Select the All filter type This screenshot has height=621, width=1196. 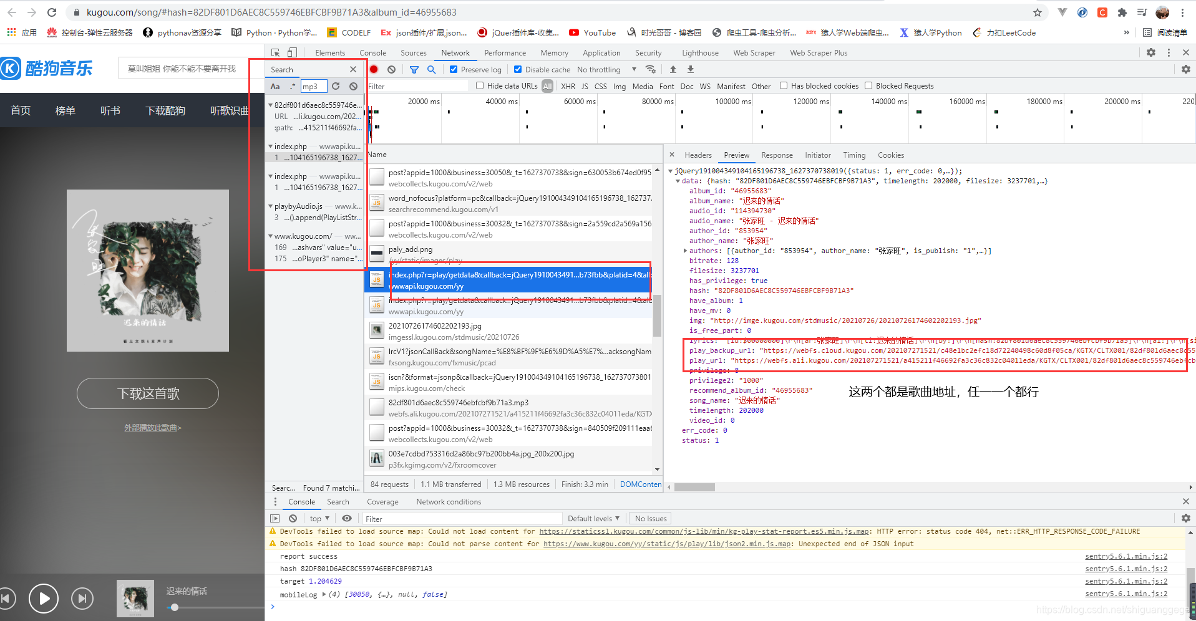[x=547, y=86]
